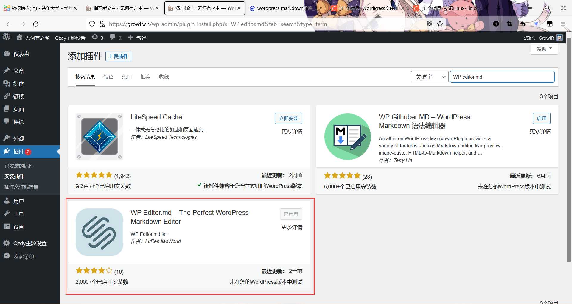572x304 pixels.
Task: Open the updates icon showing 3
Action: 97,38
